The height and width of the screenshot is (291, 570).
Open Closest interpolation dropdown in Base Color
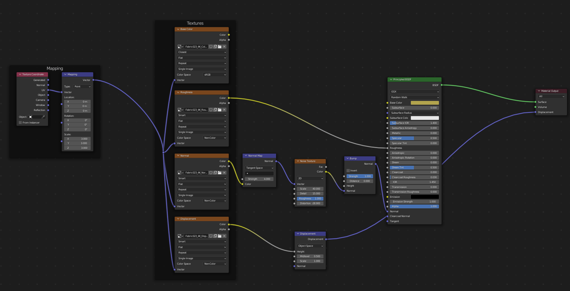(x=202, y=52)
